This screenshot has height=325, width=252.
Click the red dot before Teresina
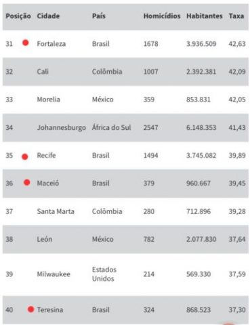tap(30, 309)
